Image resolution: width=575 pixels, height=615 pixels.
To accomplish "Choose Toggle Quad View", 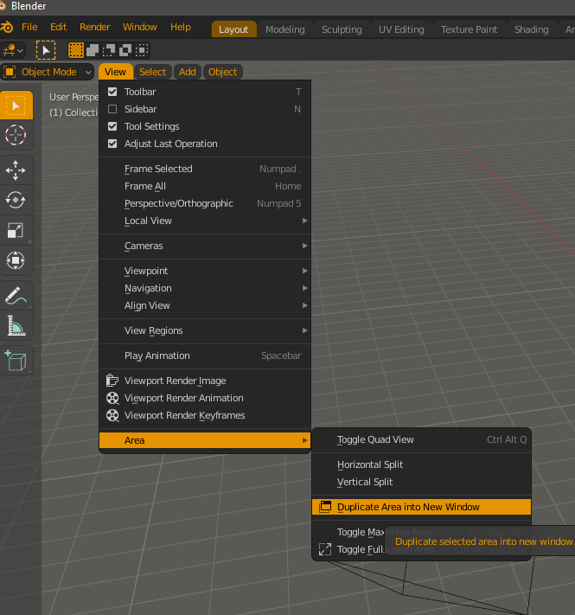I will [x=422, y=439].
